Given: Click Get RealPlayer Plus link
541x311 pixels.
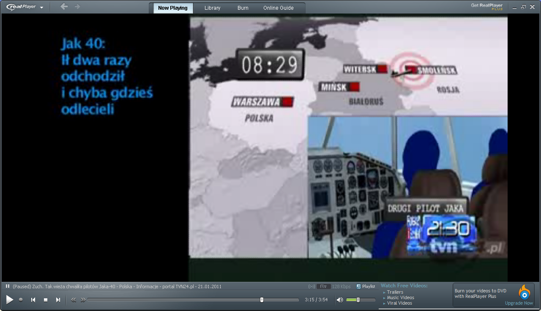Looking at the screenshot, I should (x=487, y=6).
